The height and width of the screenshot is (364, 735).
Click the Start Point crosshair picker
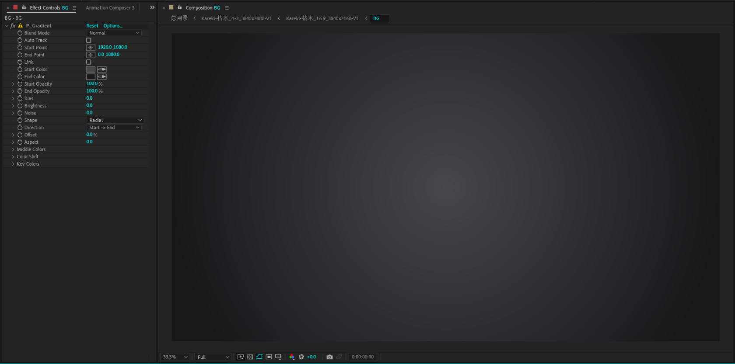(x=91, y=48)
